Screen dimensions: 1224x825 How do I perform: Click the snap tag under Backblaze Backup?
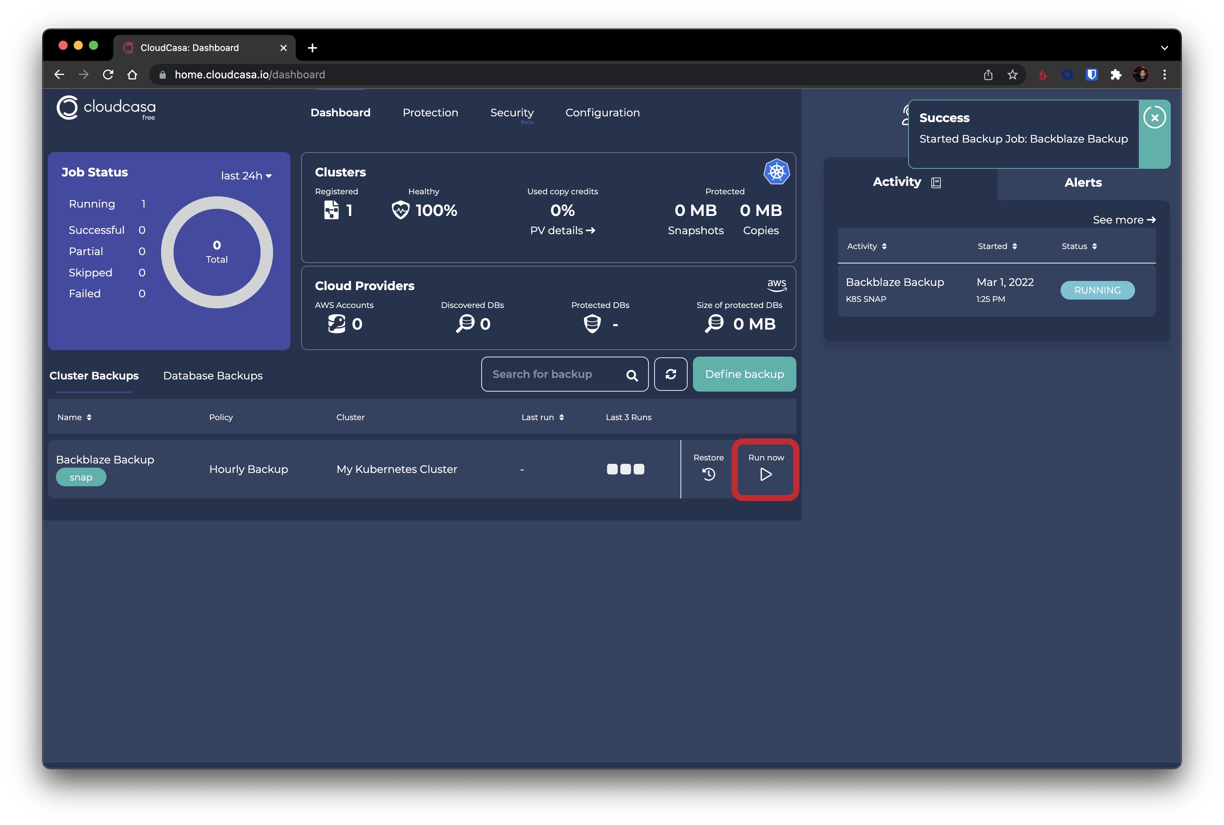(x=81, y=477)
